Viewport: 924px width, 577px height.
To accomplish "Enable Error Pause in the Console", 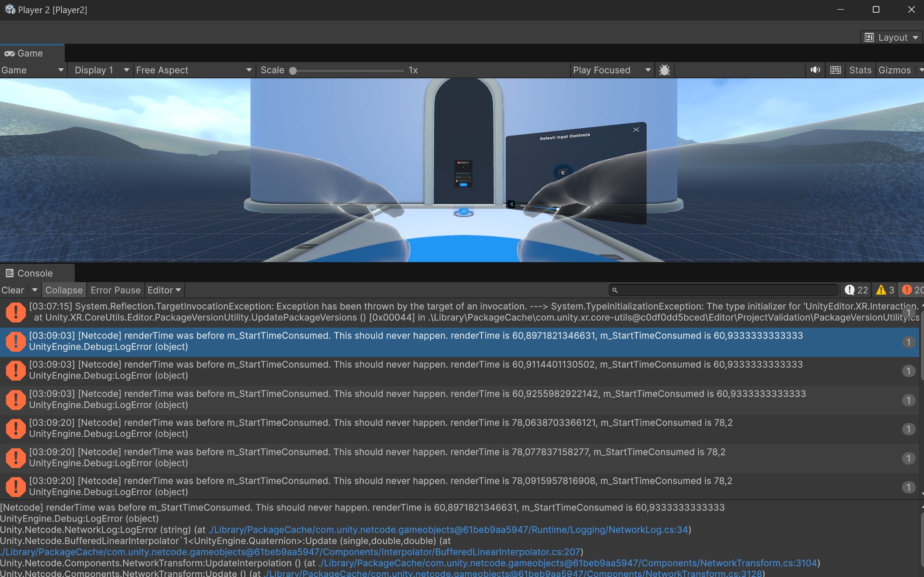I will [x=115, y=290].
